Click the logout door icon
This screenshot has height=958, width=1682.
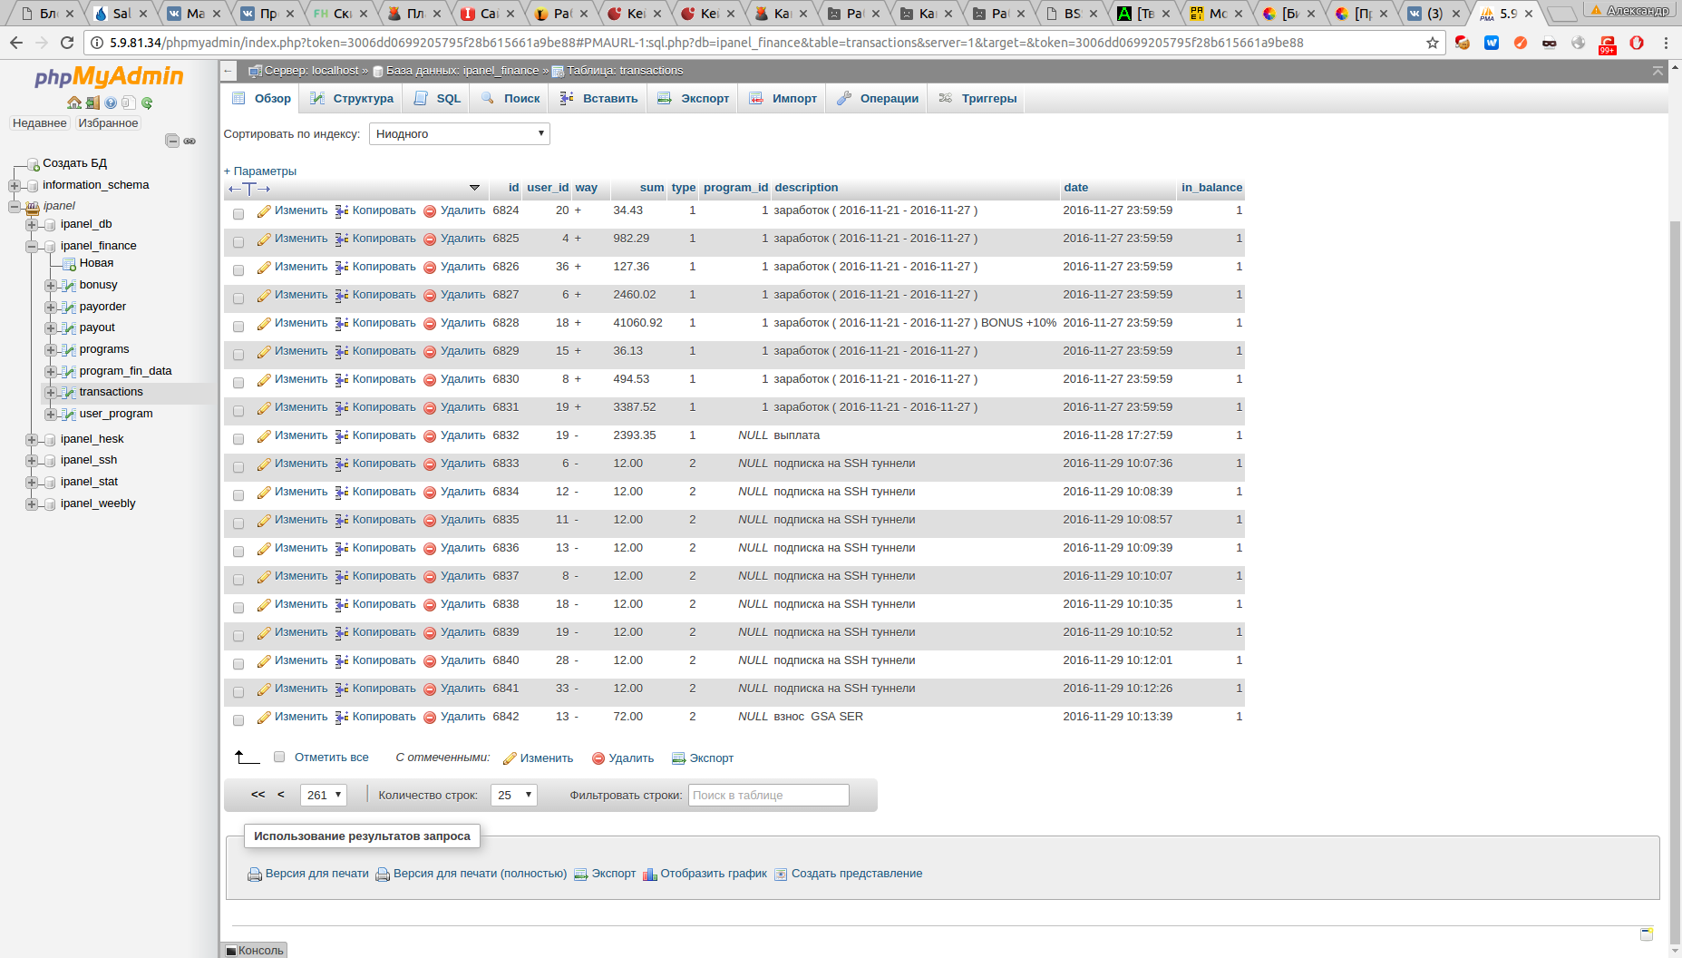pyautogui.click(x=92, y=103)
